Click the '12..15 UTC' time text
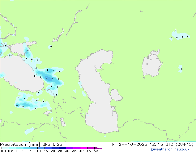Viewport: 196px width, 152px height. (162, 145)
